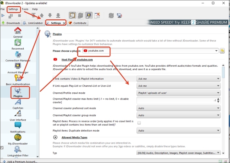Open the Settings menu
230x163 pixels.
(x=13, y=9)
